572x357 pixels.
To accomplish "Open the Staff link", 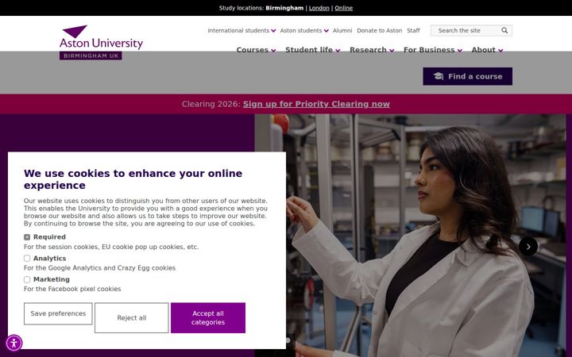I will click(x=413, y=31).
